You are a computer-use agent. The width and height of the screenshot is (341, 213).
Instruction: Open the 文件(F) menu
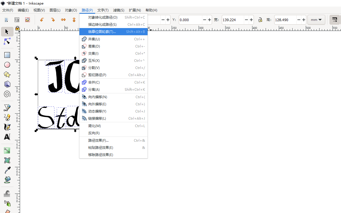coord(8,10)
